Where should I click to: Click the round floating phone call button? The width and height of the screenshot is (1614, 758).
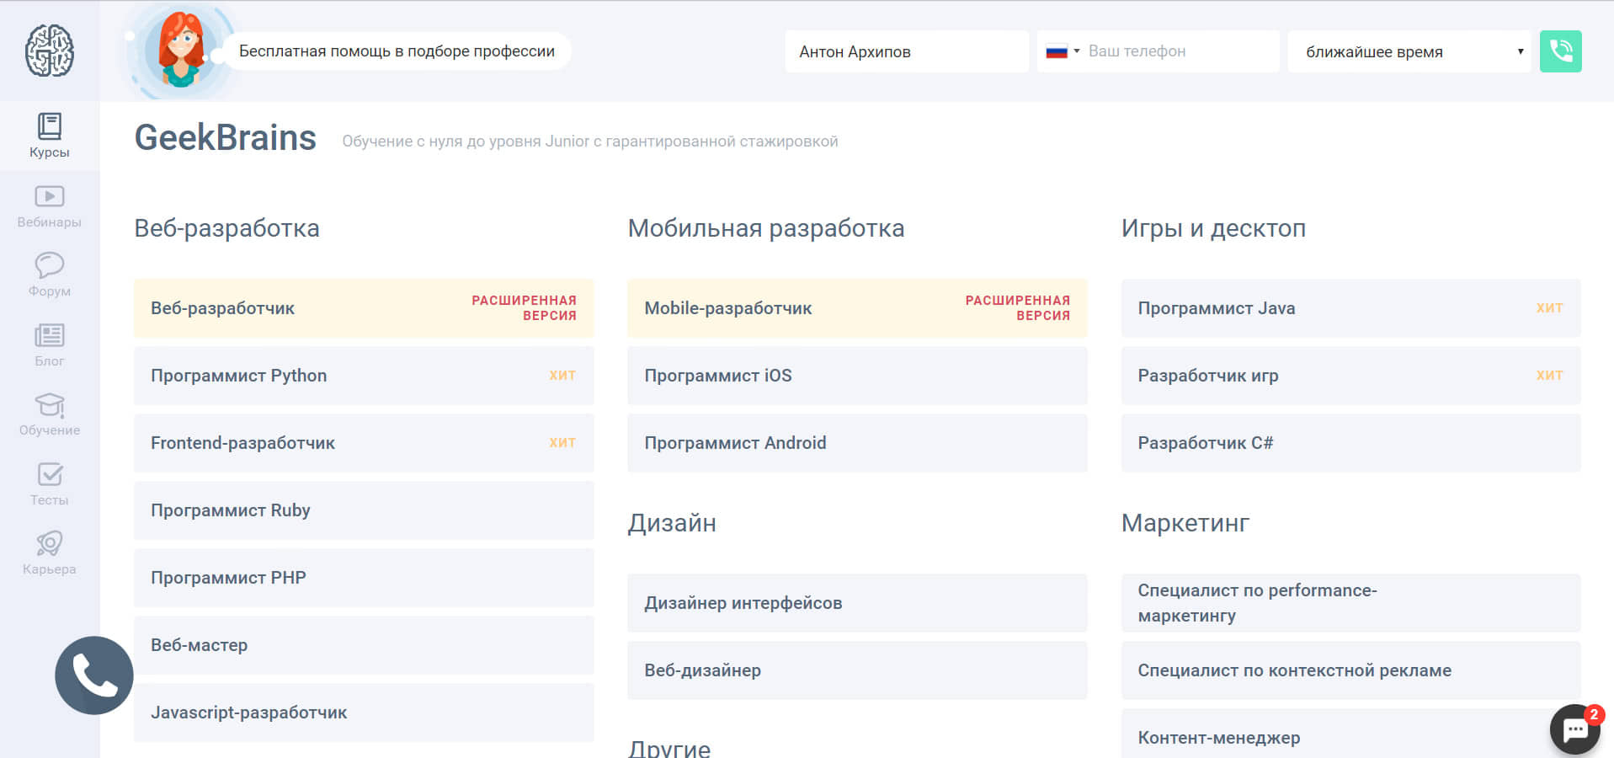click(94, 675)
